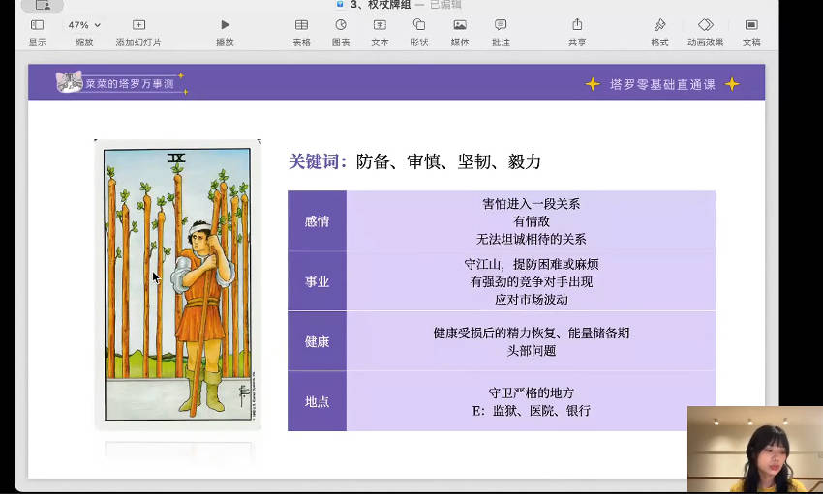Open the 媒体 media menu
This screenshot has height=494, width=823.
click(459, 25)
